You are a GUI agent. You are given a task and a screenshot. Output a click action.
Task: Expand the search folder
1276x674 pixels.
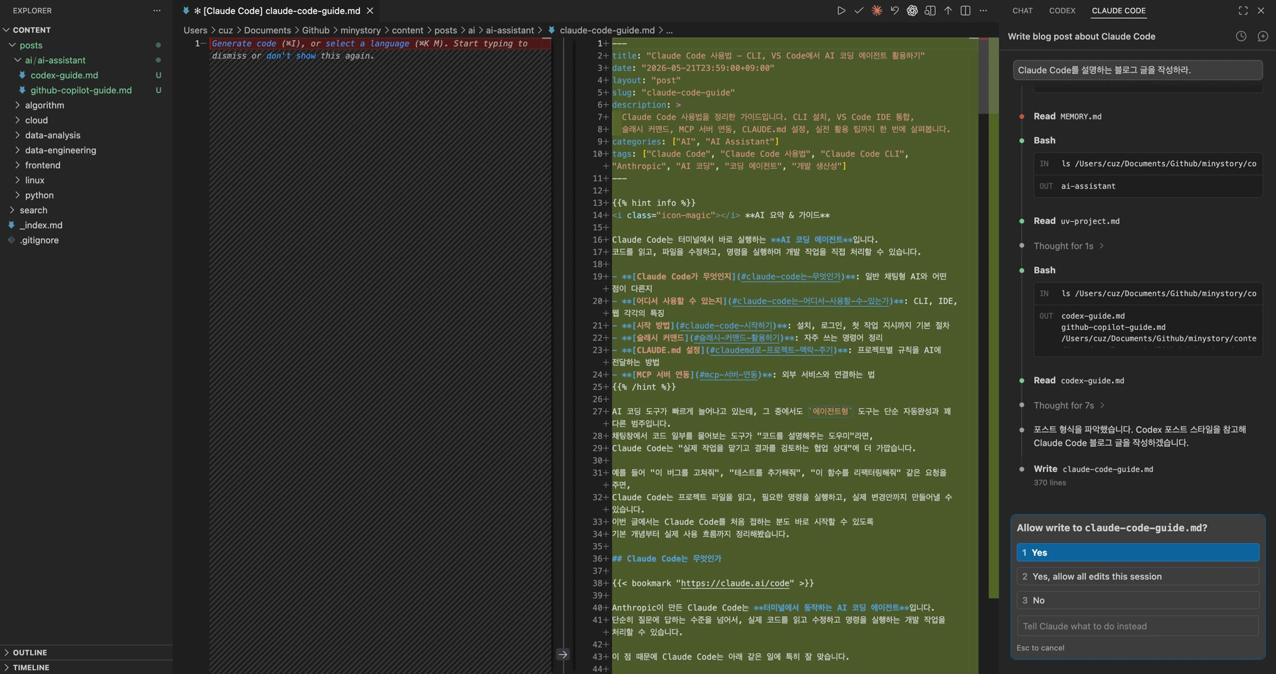tap(12, 210)
